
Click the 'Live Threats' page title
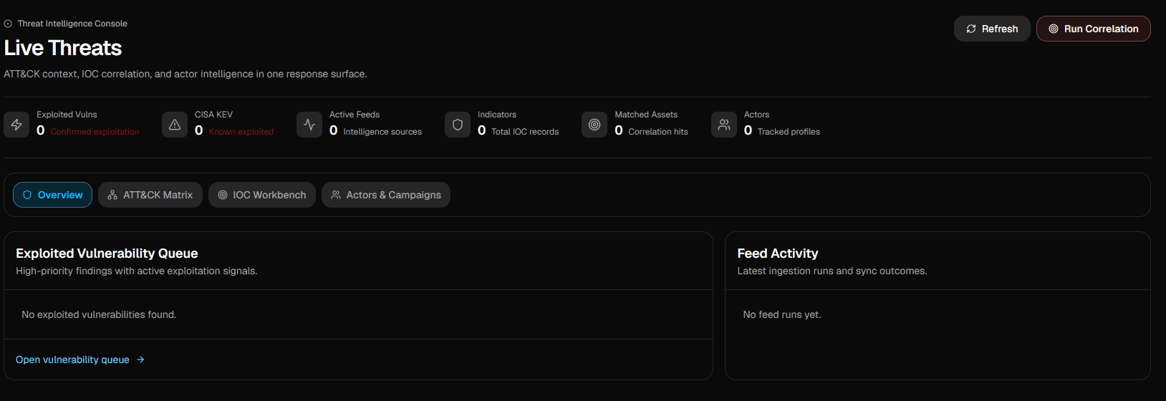pos(63,48)
